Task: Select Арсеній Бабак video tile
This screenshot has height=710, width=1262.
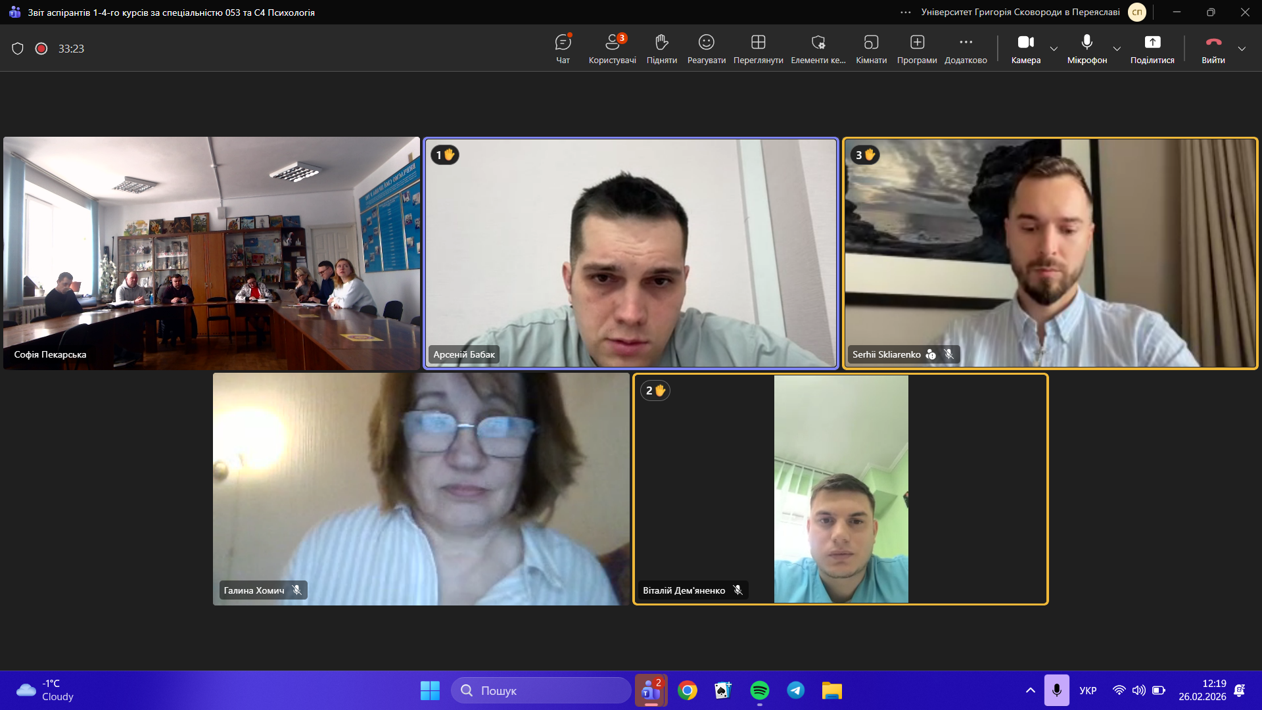Action: (631, 253)
